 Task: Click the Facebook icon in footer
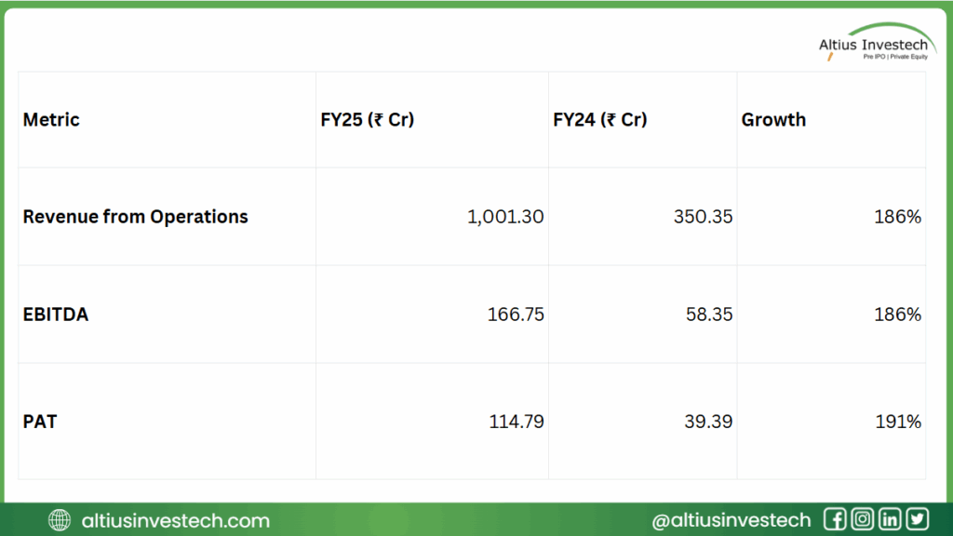click(835, 519)
